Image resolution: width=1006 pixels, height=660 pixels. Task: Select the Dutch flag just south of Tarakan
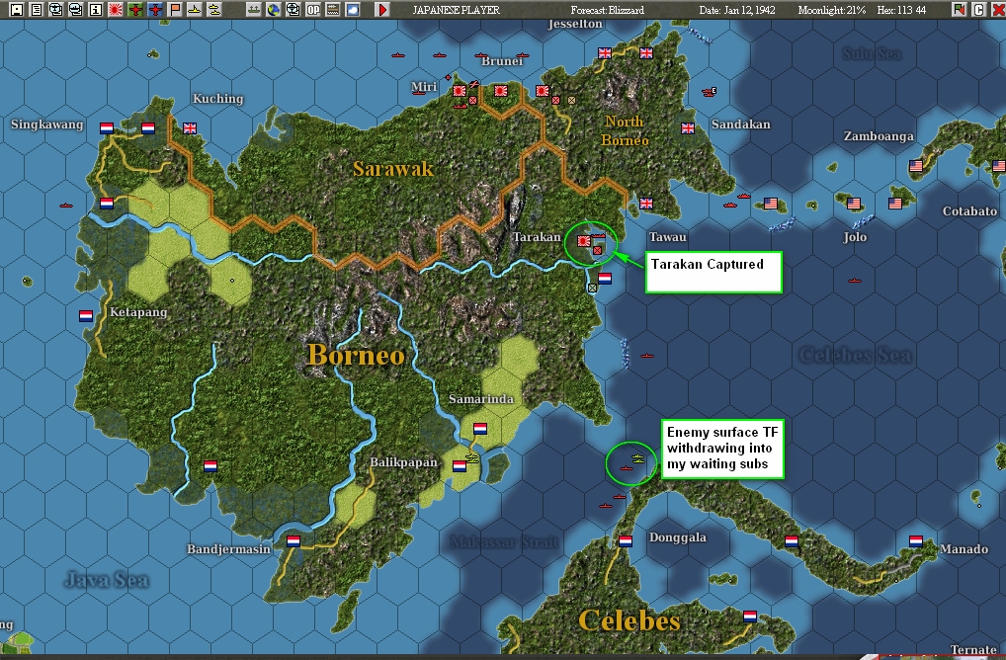(x=605, y=279)
